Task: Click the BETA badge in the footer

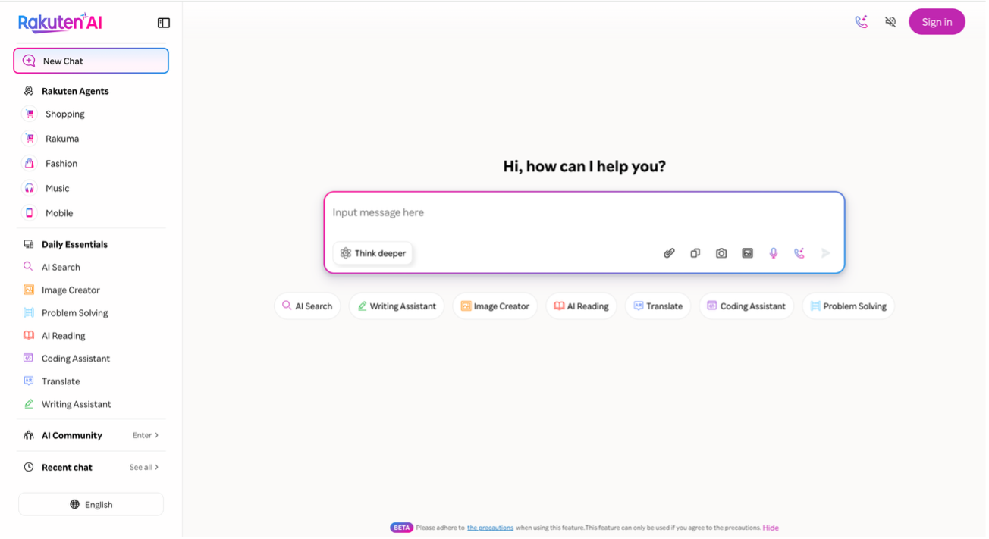Action: point(401,528)
